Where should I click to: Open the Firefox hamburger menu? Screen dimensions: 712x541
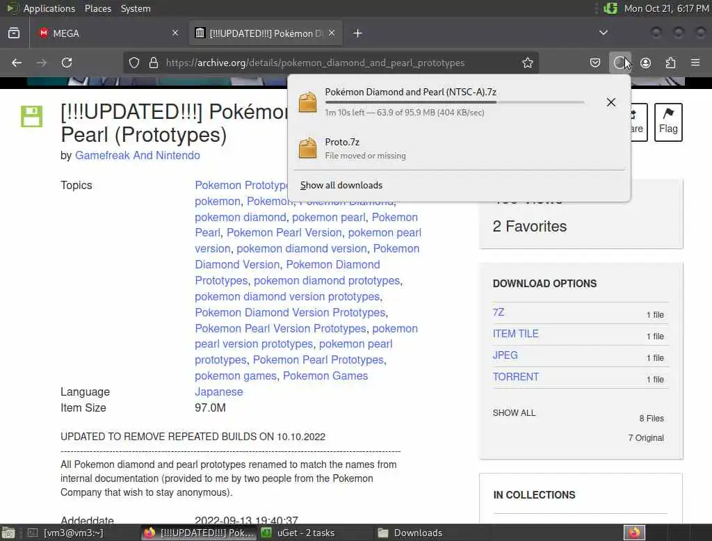[695, 63]
